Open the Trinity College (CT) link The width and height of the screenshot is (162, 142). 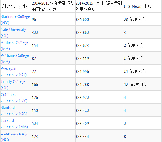(x=13, y=85)
